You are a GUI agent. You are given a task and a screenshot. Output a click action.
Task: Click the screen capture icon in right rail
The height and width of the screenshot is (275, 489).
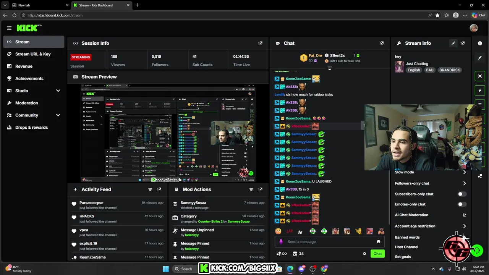point(480,76)
